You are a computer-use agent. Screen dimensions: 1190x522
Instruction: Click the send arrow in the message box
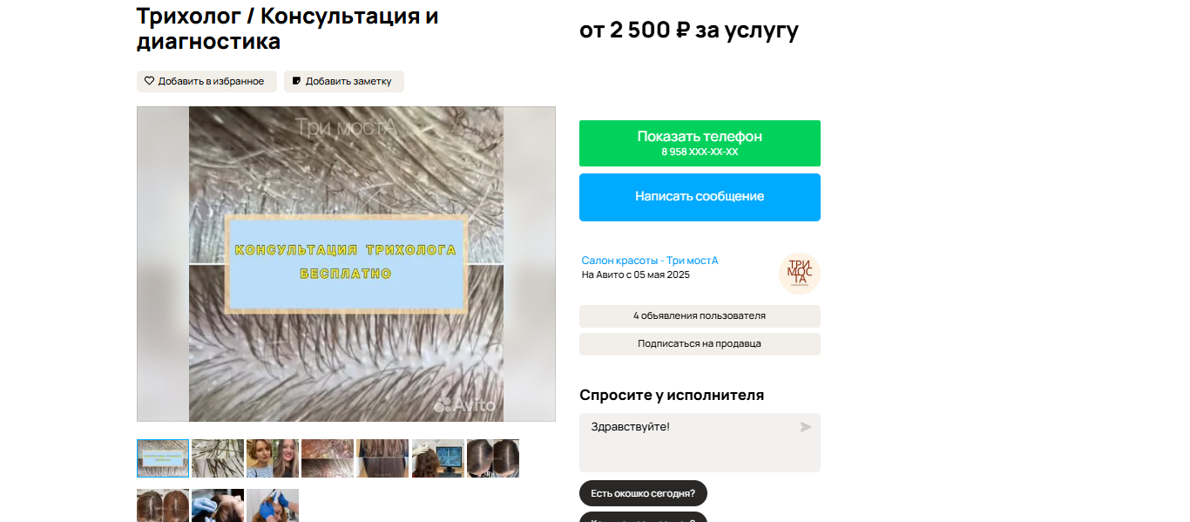pos(806,427)
